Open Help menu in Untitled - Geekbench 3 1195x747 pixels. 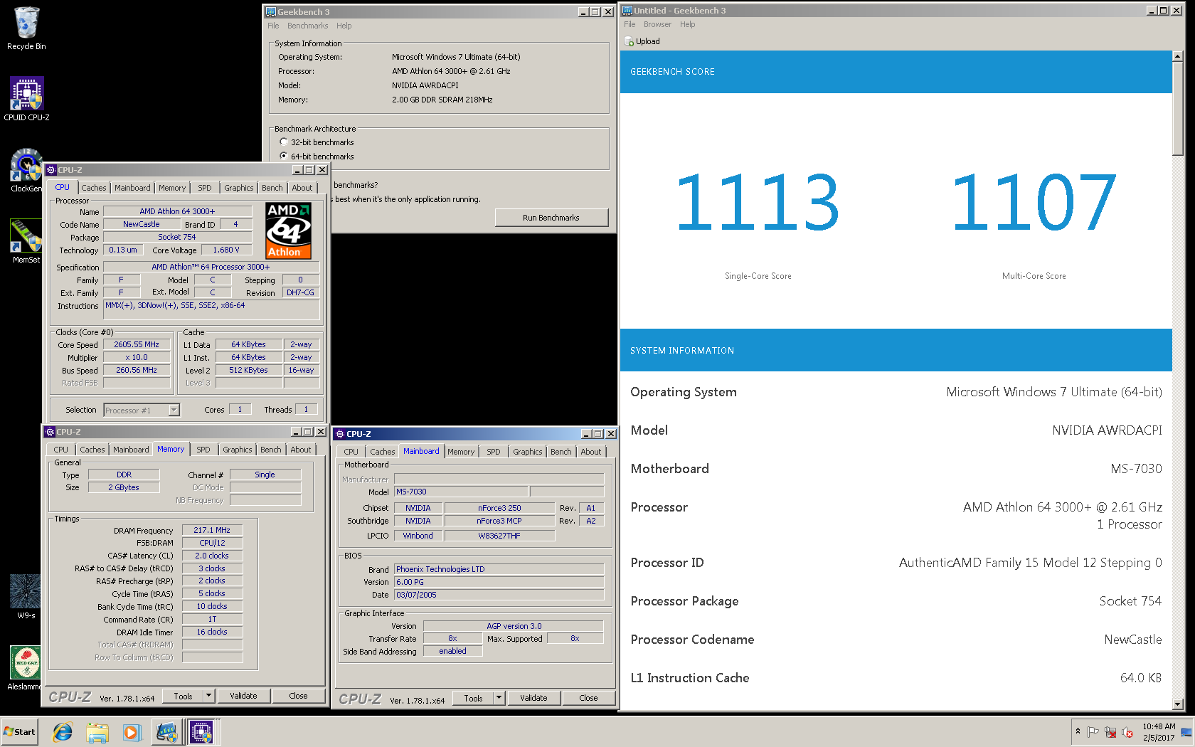pyautogui.click(x=687, y=24)
